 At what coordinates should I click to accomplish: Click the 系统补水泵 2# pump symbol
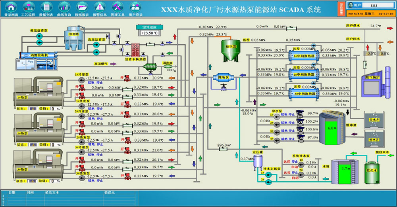pos(301,175)
